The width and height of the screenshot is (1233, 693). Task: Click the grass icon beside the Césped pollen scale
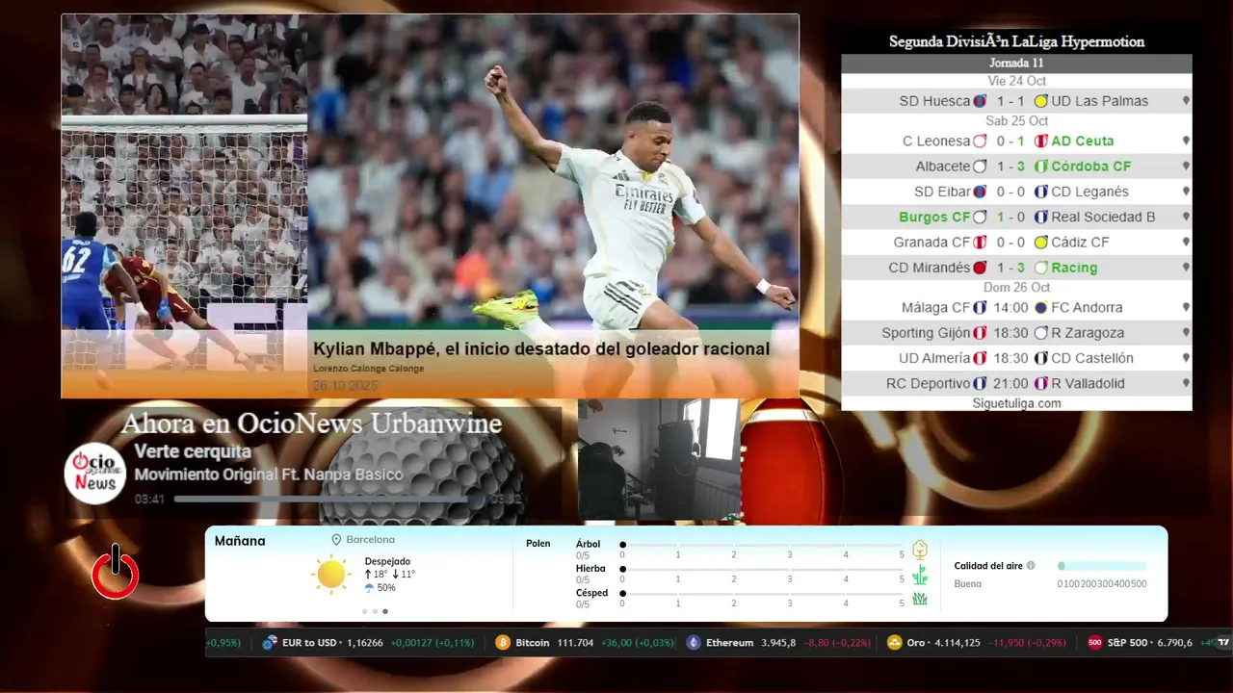click(x=920, y=599)
